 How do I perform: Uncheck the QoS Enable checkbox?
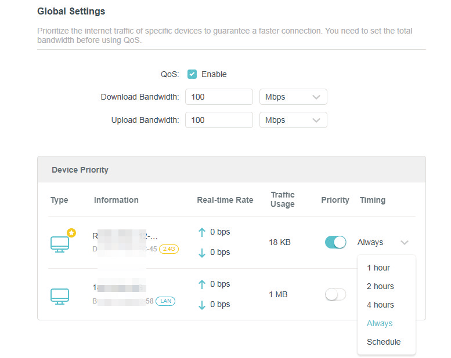(x=192, y=74)
